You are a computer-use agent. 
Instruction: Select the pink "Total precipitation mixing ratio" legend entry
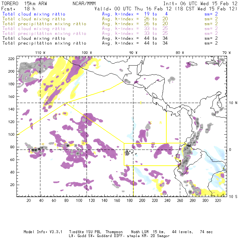(x=44, y=34)
